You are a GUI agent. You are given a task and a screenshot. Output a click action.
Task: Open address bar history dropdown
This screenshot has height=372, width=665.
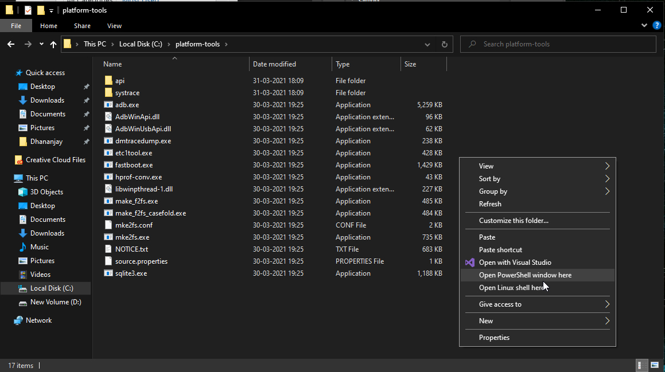(x=427, y=44)
